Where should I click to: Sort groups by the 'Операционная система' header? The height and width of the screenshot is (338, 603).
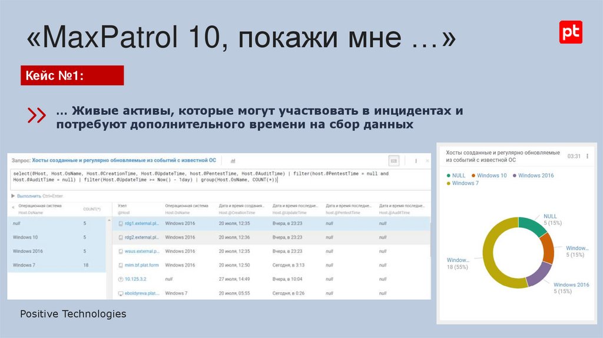(40, 206)
